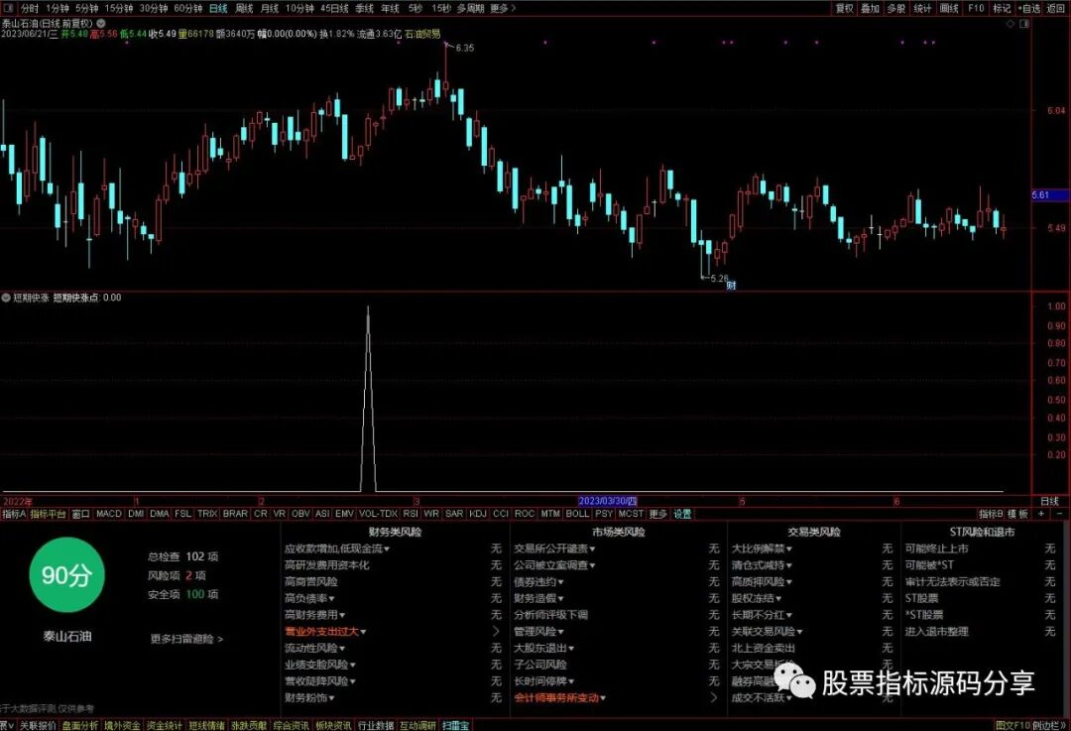Switch to 5分钟 period
Viewport: 1071px width, 731px height.
(x=86, y=8)
